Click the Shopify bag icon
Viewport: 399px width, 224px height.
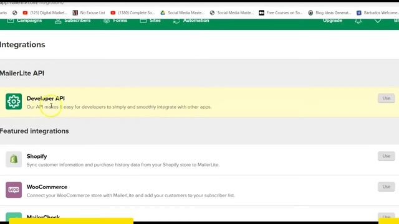pyautogui.click(x=14, y=159)
